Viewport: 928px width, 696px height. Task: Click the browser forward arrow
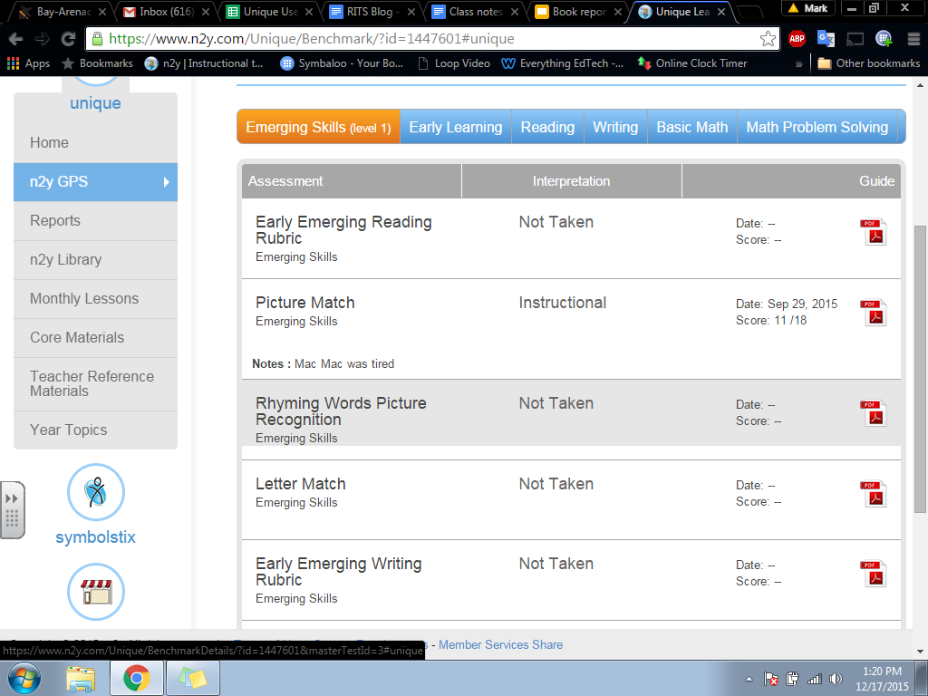[x=42, y=39]
